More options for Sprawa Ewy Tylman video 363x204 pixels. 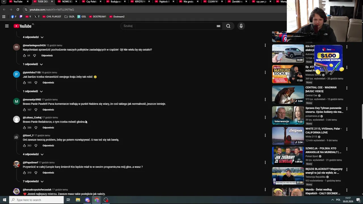tap(347, 109)
